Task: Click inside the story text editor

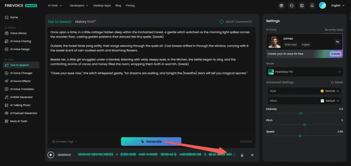Action: [x=151, y=81]
